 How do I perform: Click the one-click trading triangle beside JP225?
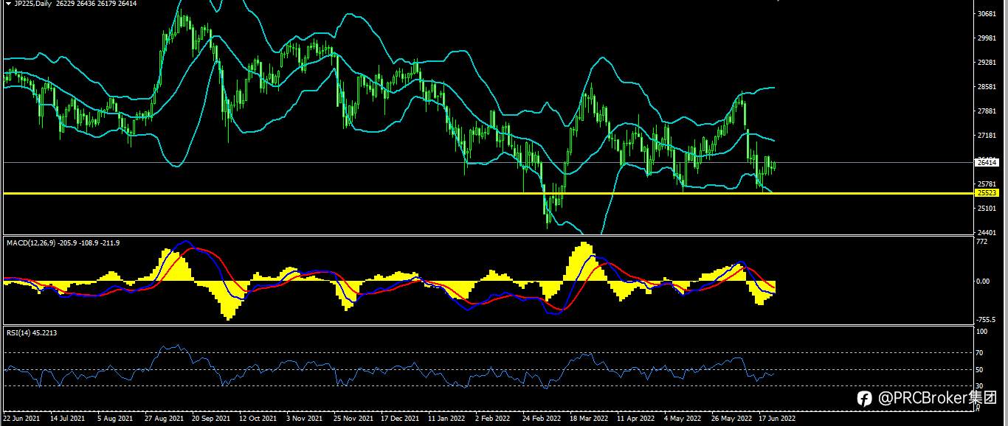coord(7,4)
